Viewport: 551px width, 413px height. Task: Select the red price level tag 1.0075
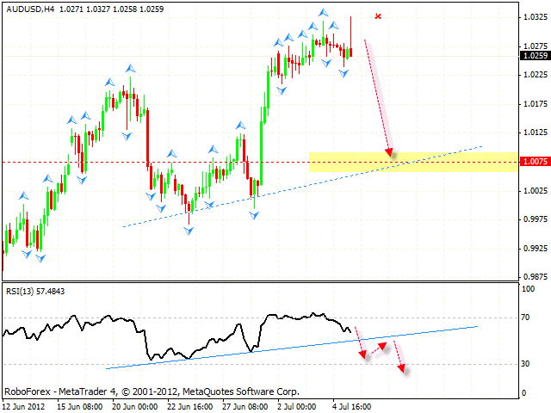(x=533, y=161)
